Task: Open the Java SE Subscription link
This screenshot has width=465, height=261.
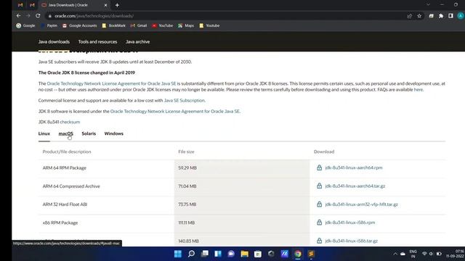Action: 184,101
